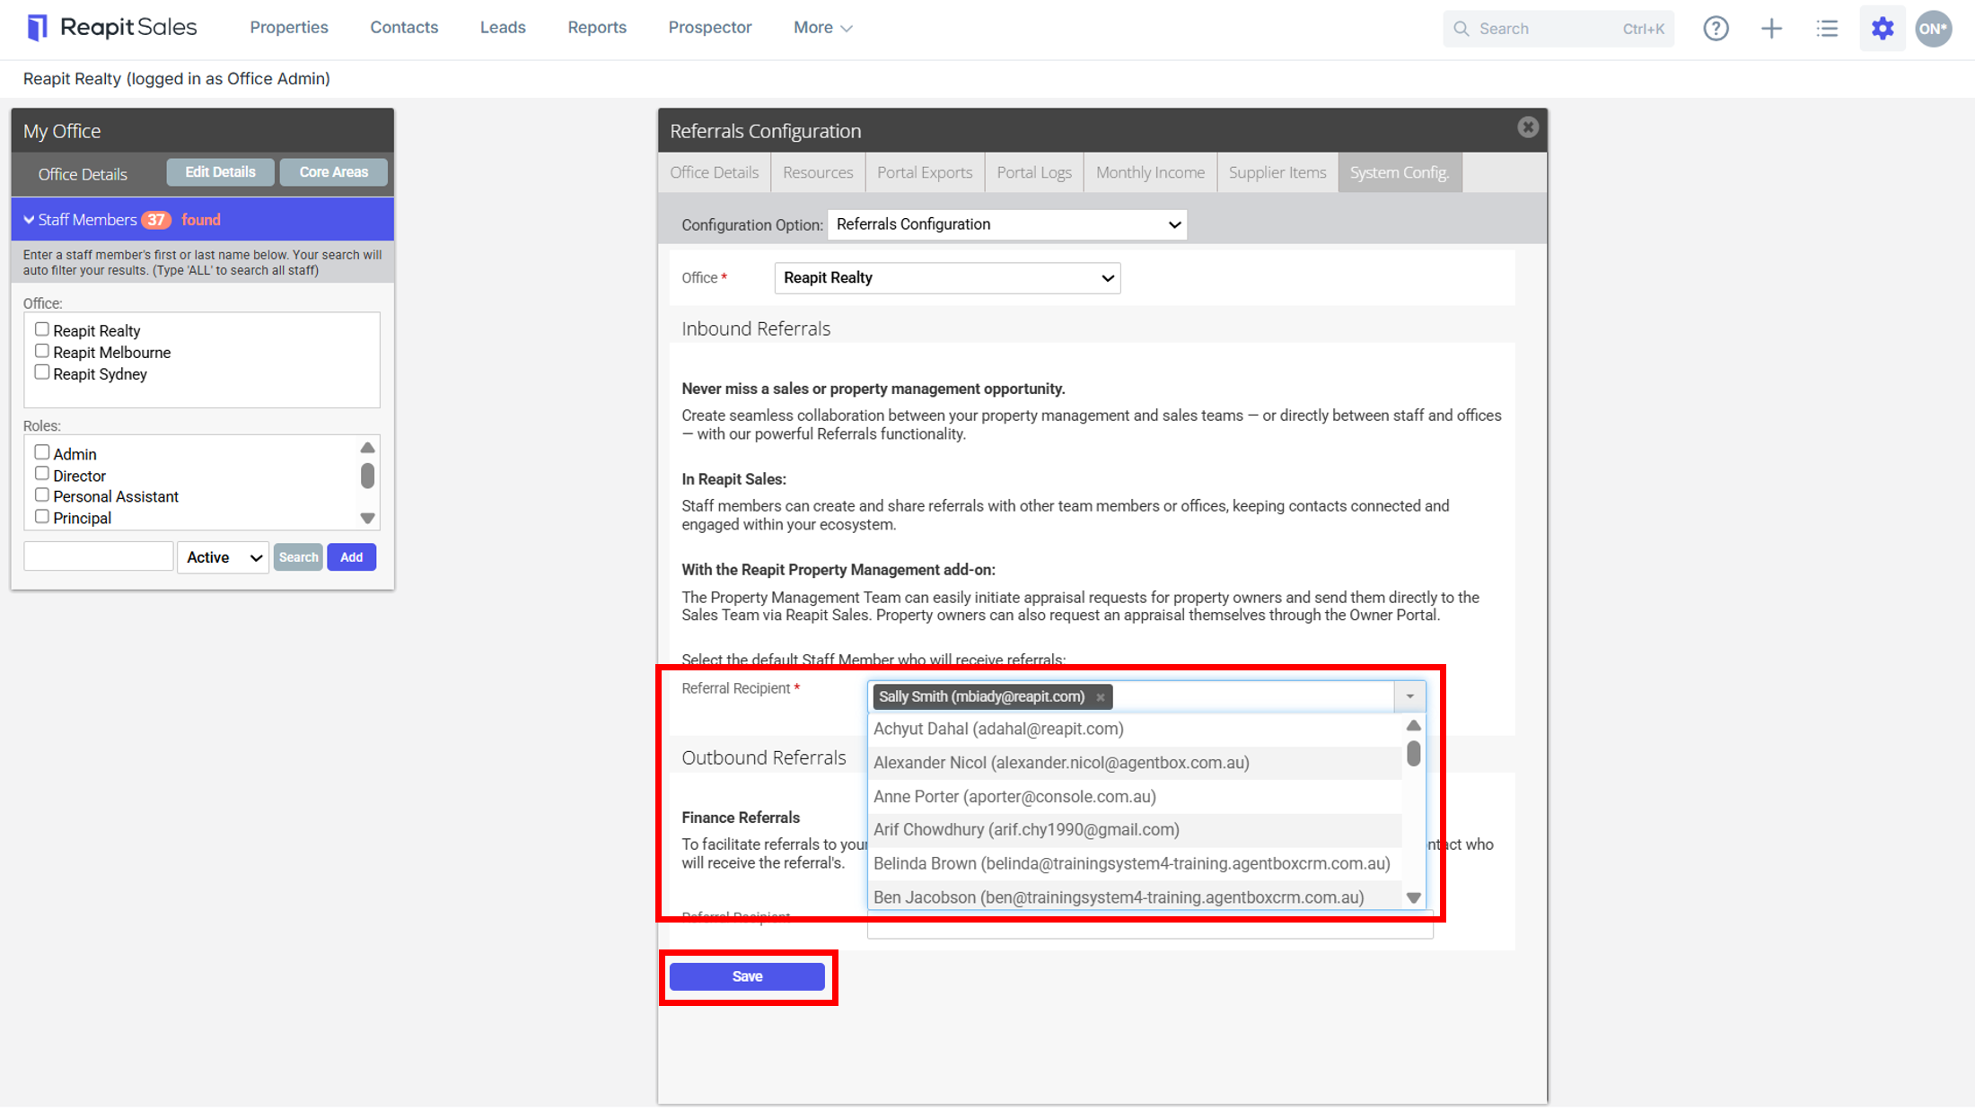Switch to the Resources tab

coord(818,172)
